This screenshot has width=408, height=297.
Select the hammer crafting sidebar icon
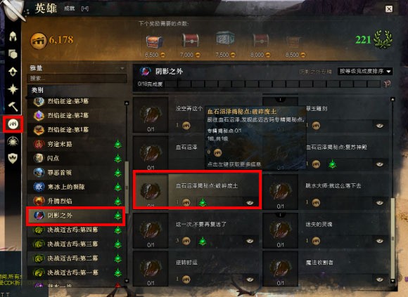pyautogui.click(x=13, y=107)
